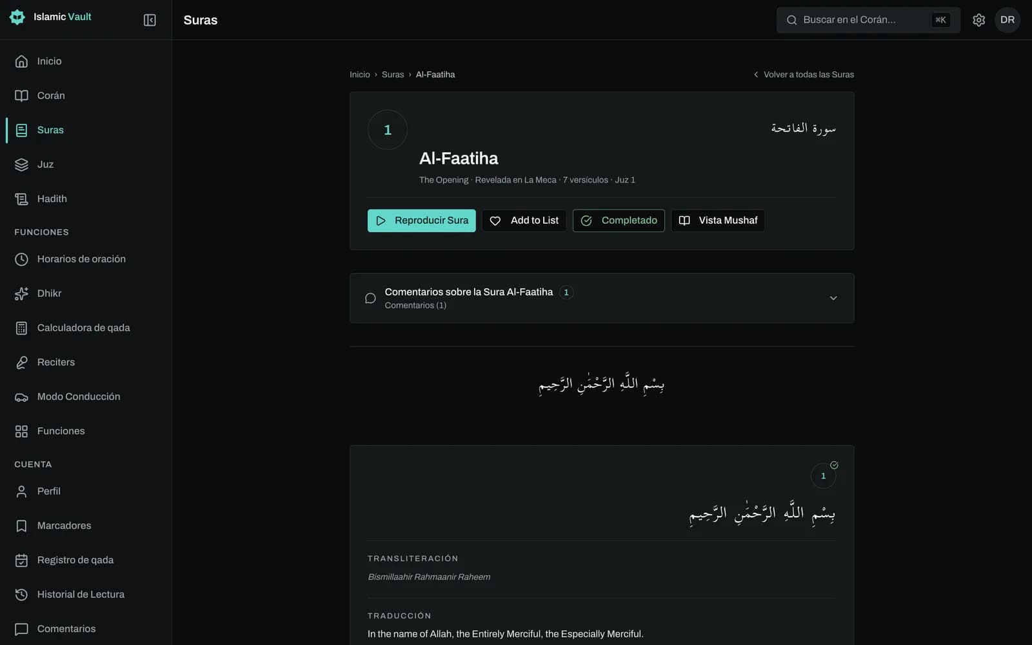Open Perfil in the account menu

click(86, 491)
